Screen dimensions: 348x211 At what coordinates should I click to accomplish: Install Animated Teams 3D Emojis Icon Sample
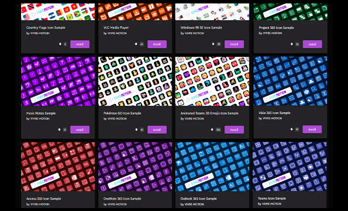[234, 130]
